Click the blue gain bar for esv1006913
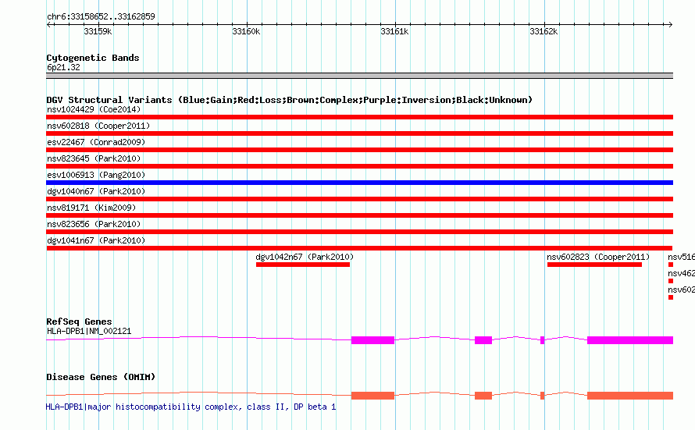Viewport: 695px width, 430px height. (x=359, y=183)
